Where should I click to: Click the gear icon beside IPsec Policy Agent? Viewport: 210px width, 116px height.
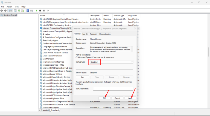pos(41,40)
